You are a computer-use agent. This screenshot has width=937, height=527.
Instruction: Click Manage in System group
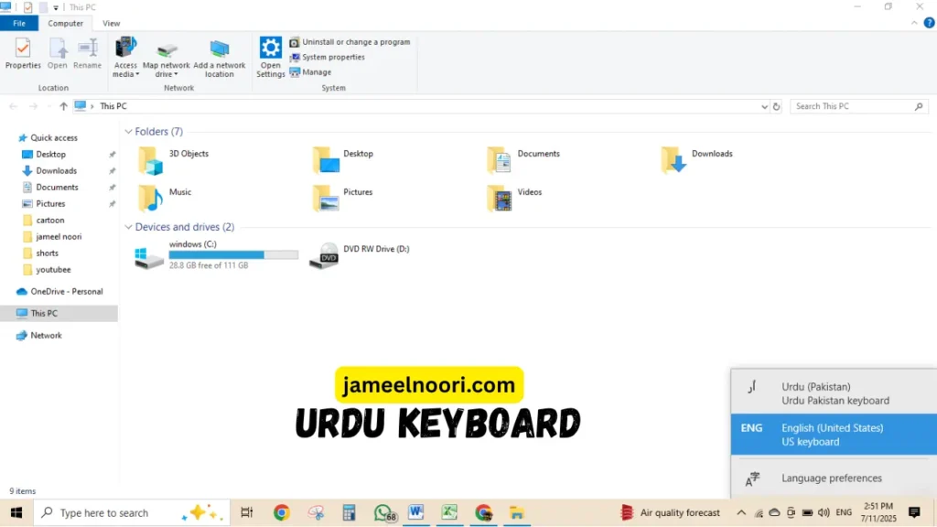coord(311,71)
